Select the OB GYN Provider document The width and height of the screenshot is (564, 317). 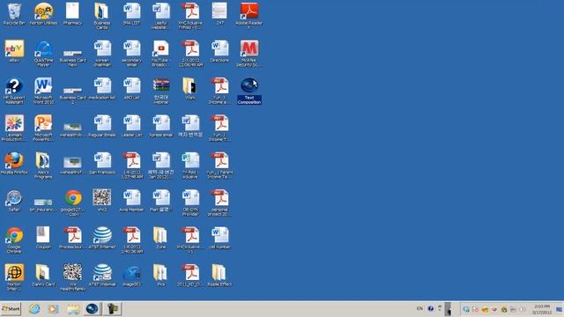click(190, 203)
